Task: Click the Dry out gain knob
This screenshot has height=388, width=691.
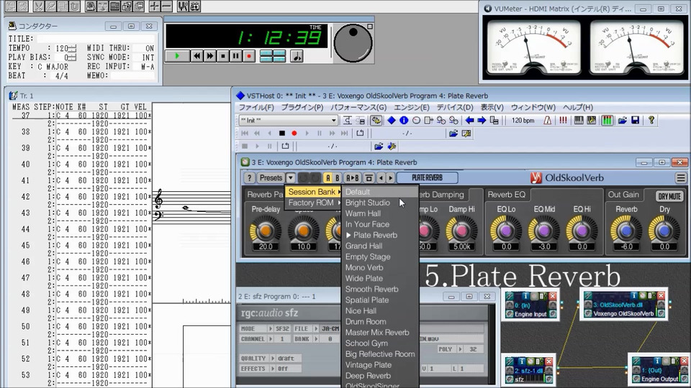Action: (664, 230)
